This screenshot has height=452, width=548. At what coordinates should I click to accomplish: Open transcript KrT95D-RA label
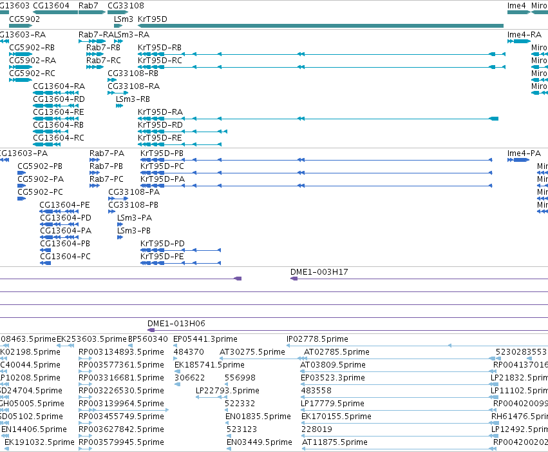(160, 112)
